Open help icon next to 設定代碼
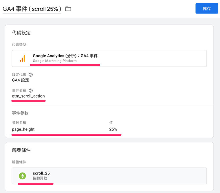Screen dimensions: 220x193 pyautogui.click(x=31, y=75)
